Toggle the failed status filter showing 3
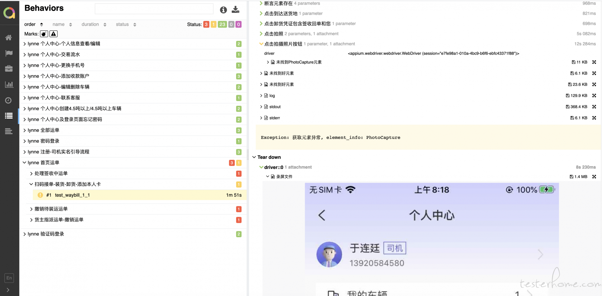Image resolution: width=602 pixels, height=296 pixels. 206,24
